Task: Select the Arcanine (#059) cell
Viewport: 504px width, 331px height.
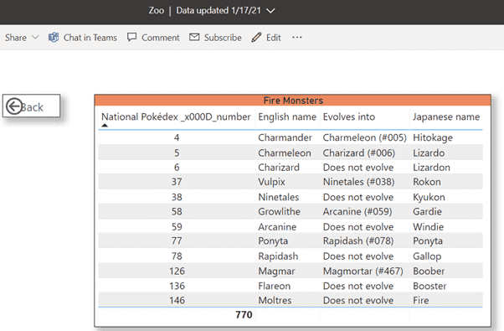Action: click(357, 211)
